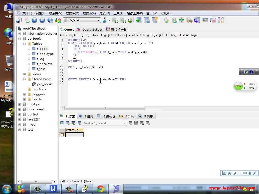The image size is (259, 194).
Task: Click the truck-shaped icon in the main toolbar
Action: (x=189, y=20)
